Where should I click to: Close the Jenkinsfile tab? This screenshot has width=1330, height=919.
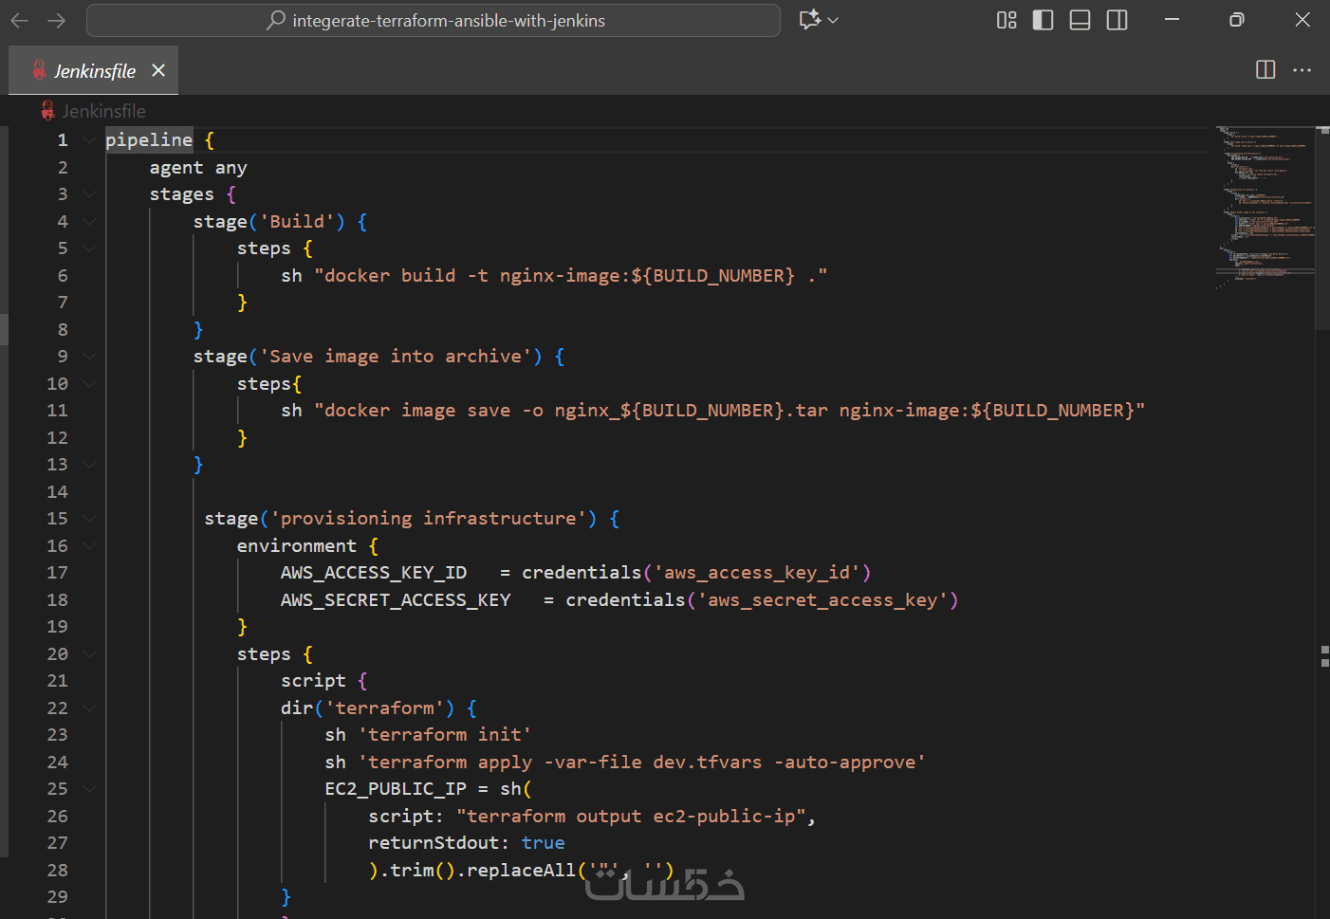158,71
